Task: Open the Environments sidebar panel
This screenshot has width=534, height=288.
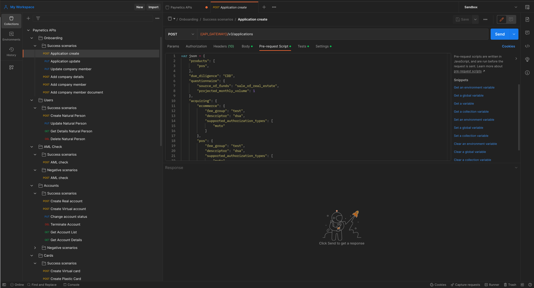Action: 11,36
